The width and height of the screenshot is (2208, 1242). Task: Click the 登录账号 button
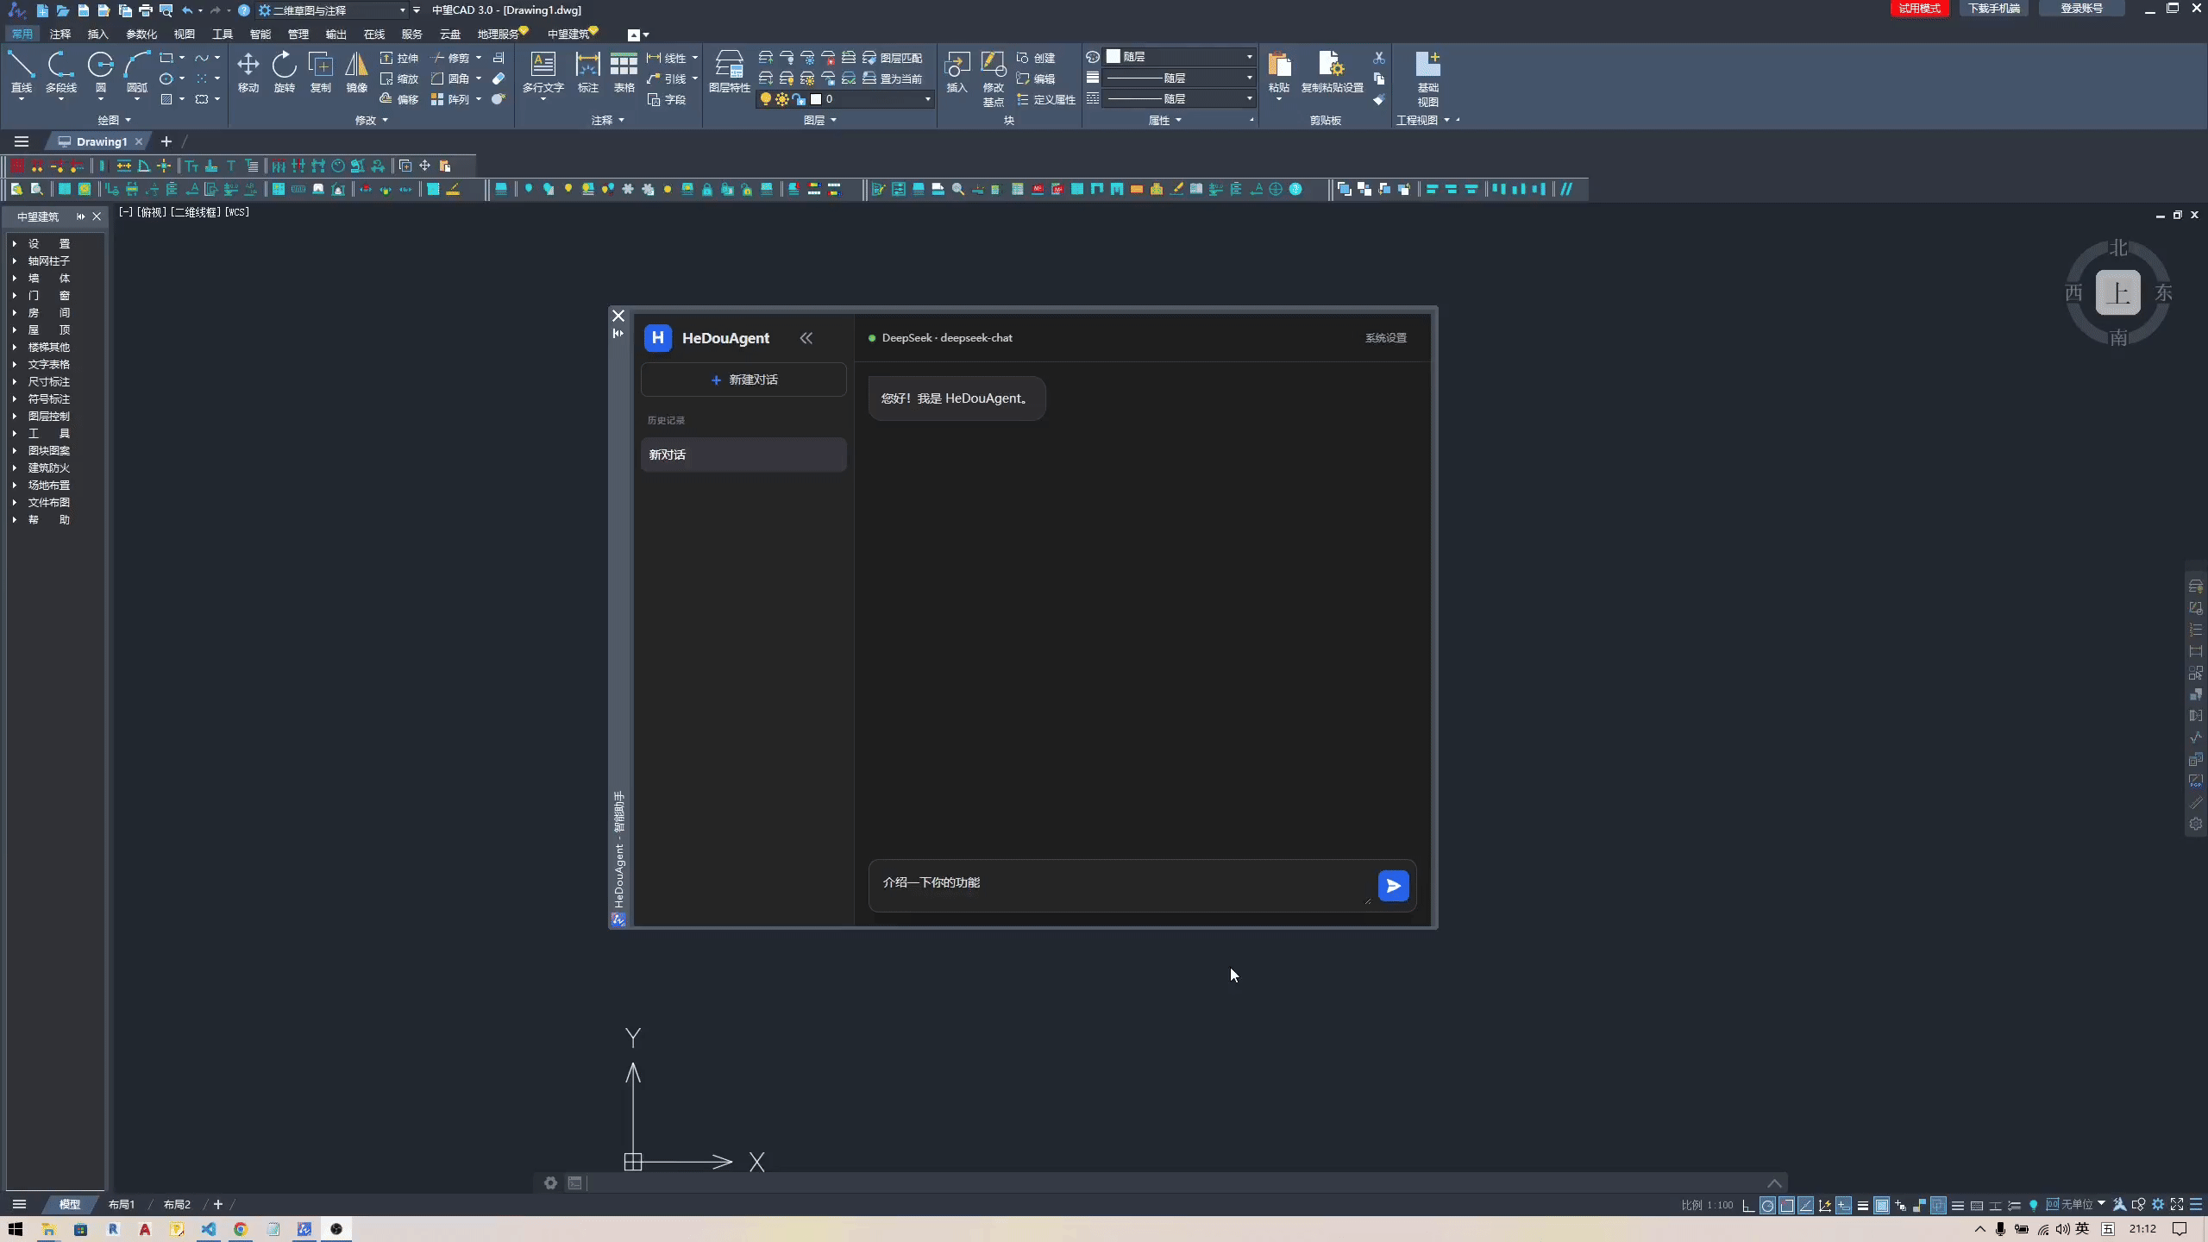(2081, 9)
